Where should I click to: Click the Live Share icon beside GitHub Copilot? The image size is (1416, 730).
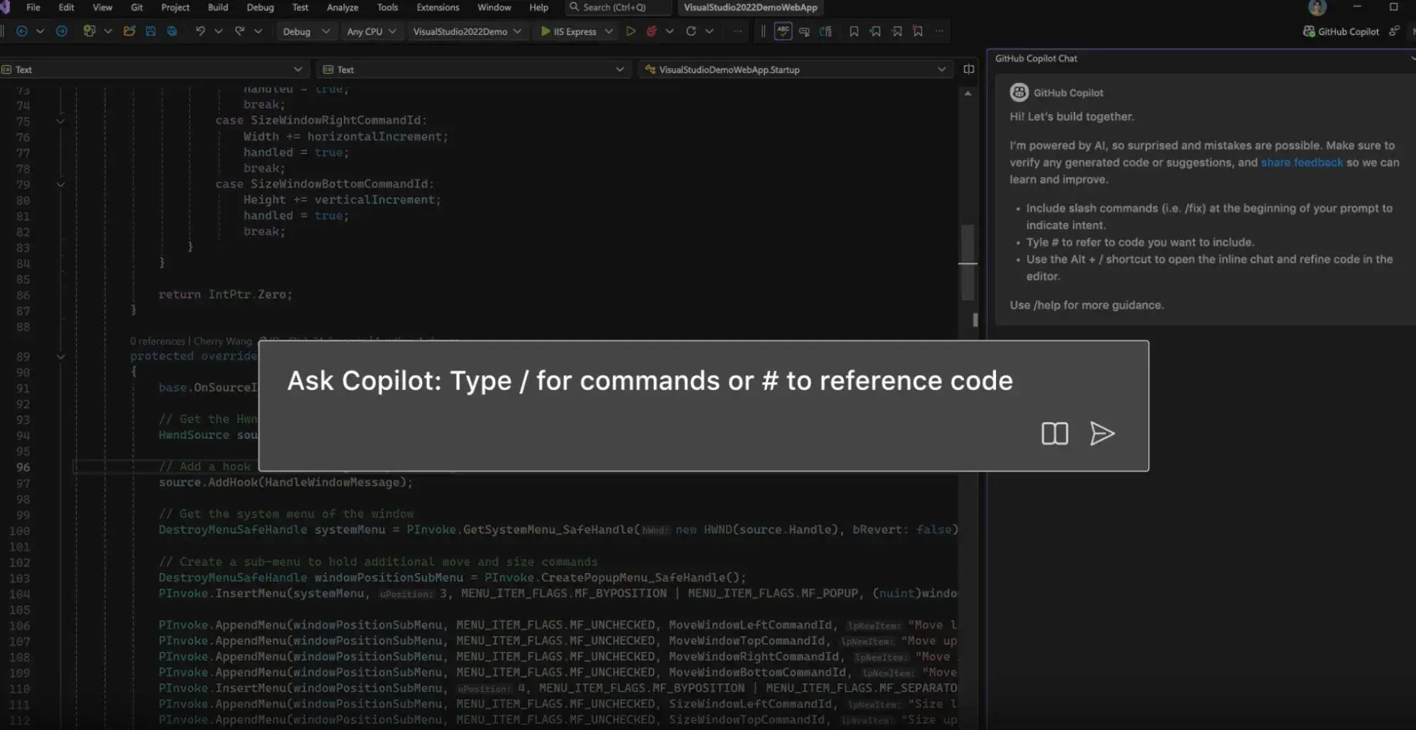1394,31
